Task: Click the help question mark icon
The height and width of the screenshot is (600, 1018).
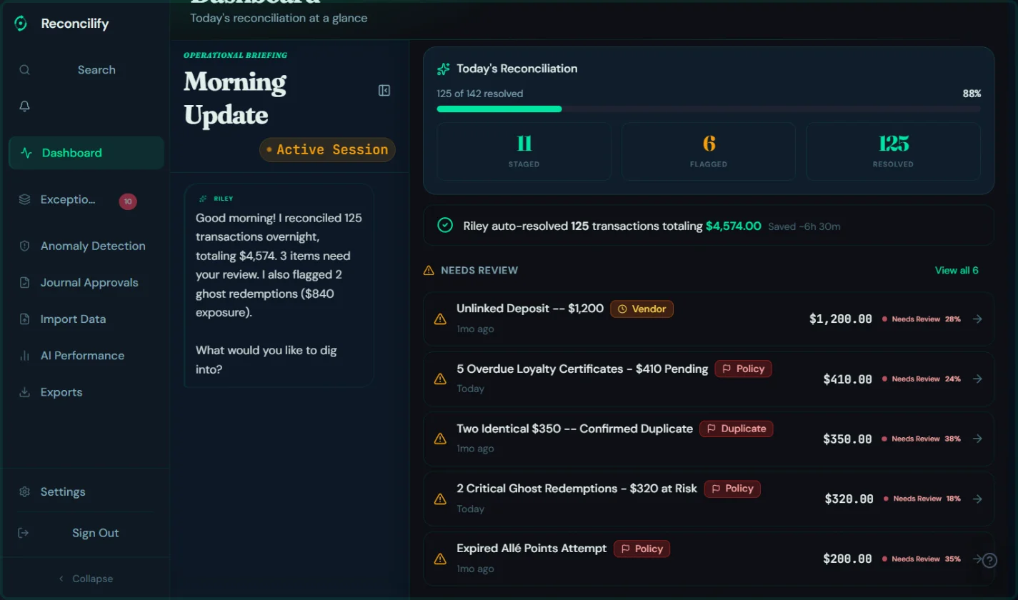Action: (x=989, y=560)
